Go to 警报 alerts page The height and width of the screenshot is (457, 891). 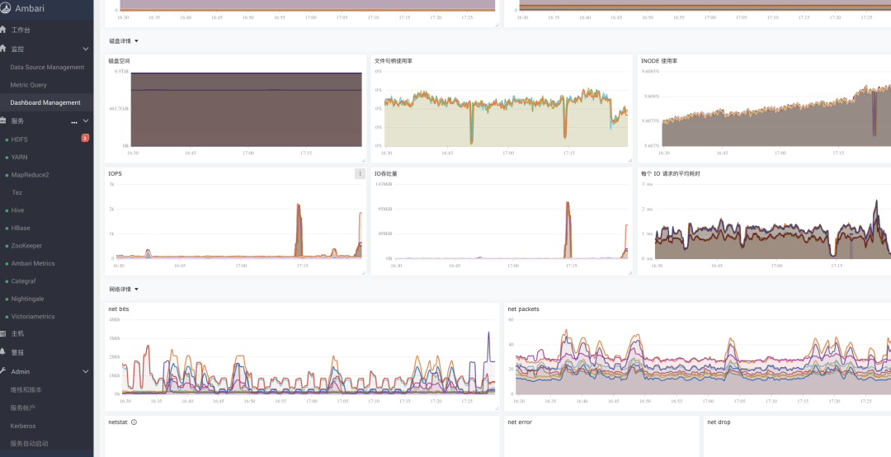click(x=17, y=352)
